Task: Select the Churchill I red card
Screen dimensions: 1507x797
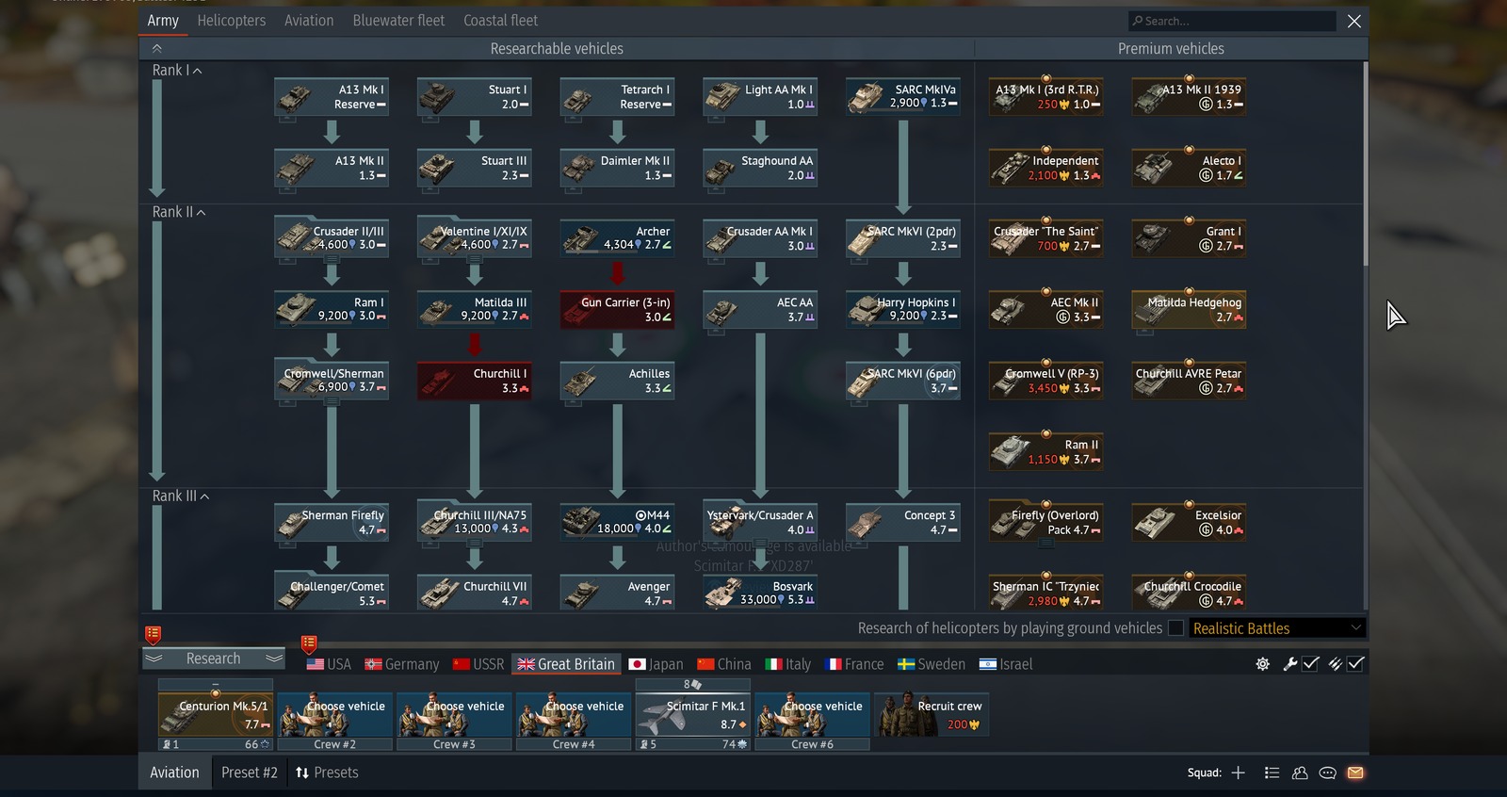Action: coord(474,381)
